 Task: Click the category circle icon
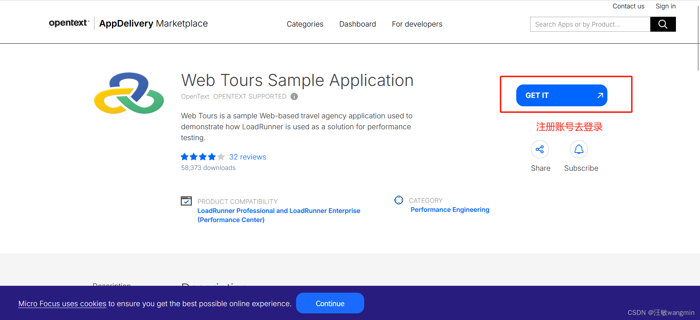(x=399, y=200)
